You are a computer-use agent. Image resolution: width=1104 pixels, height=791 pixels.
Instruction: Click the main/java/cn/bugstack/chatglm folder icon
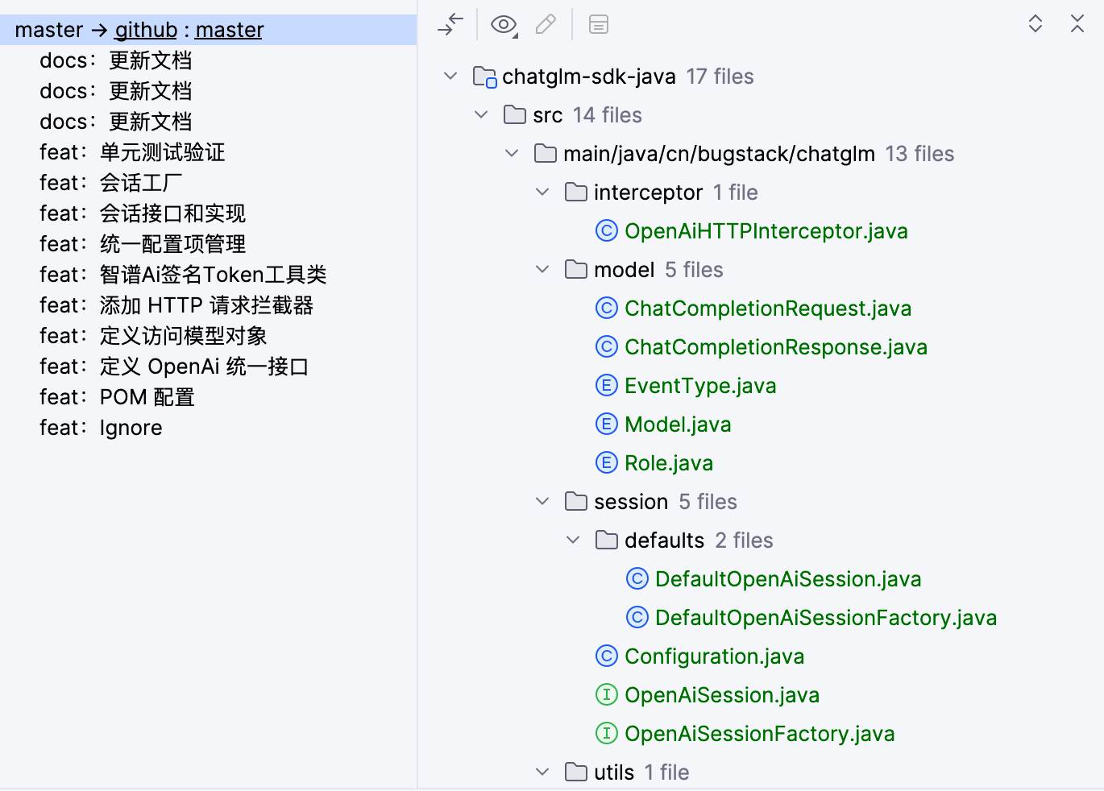coord(546,154)
